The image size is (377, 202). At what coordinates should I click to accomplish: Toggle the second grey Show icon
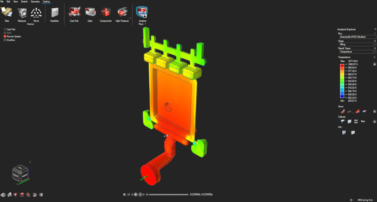[x=350, y=111]
